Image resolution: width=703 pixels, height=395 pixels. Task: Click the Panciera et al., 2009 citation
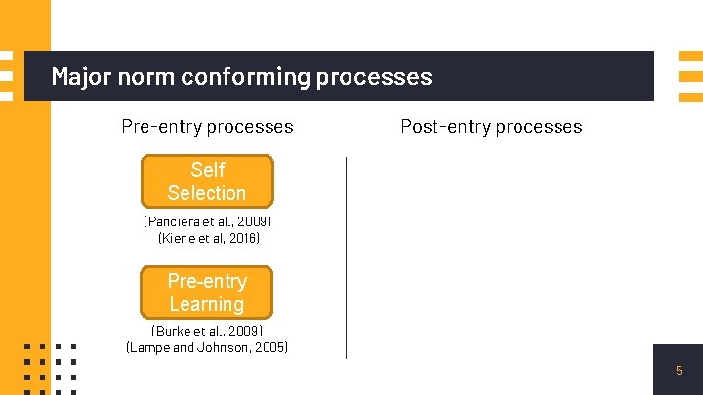pos(208,221)
